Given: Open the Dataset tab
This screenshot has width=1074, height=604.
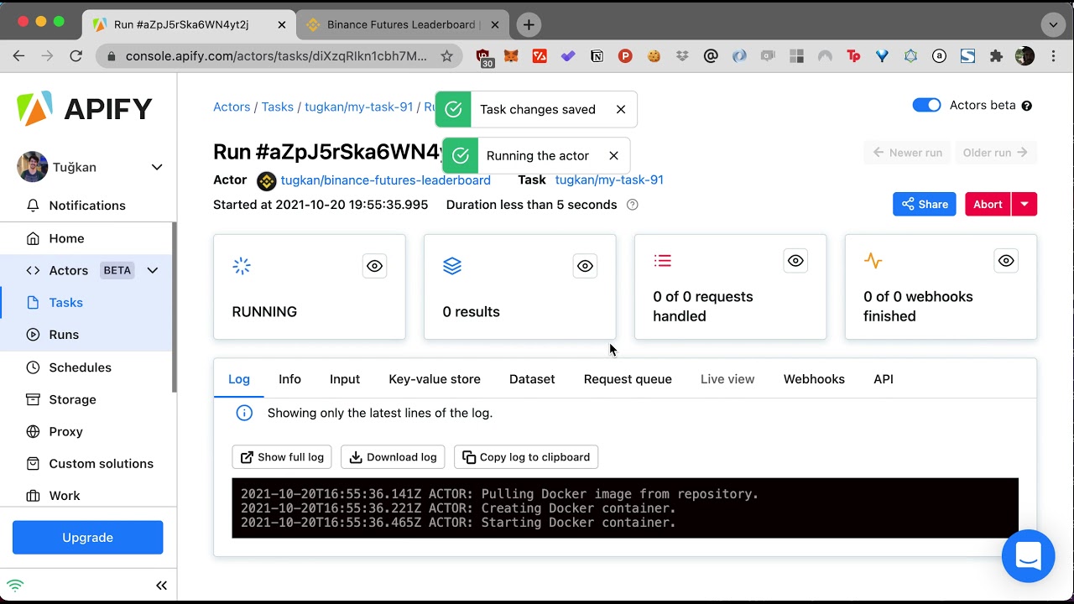Looking at the screenshot, I should (x=532, y=379).
